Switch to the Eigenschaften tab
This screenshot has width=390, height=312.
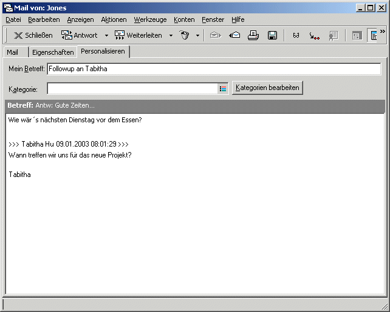click(x=53, y=52)
